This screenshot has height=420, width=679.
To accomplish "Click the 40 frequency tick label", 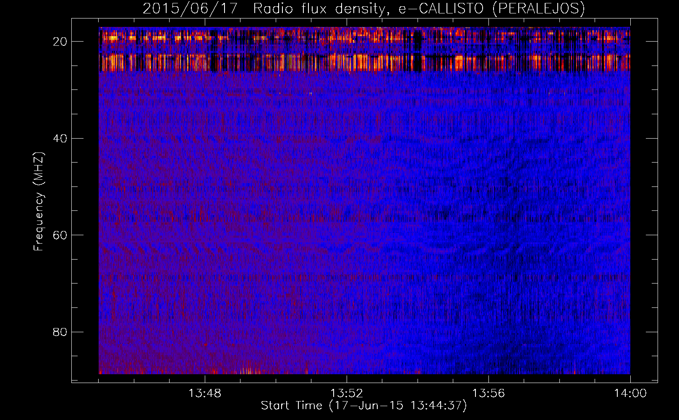I will 60,139.
